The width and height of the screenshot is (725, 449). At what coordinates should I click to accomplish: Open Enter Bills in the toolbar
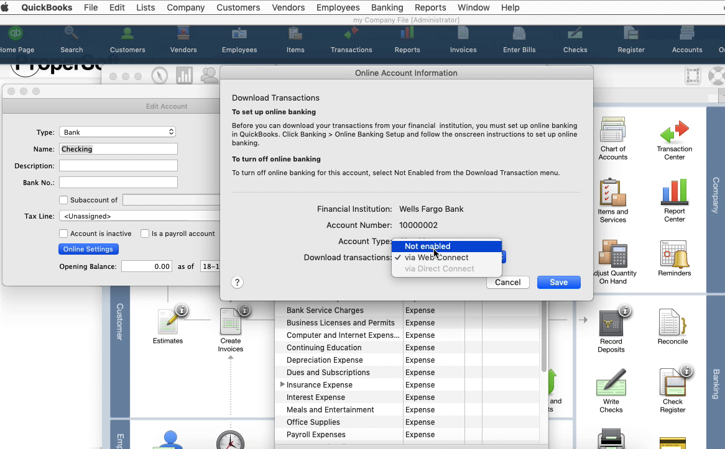[519, 40]
